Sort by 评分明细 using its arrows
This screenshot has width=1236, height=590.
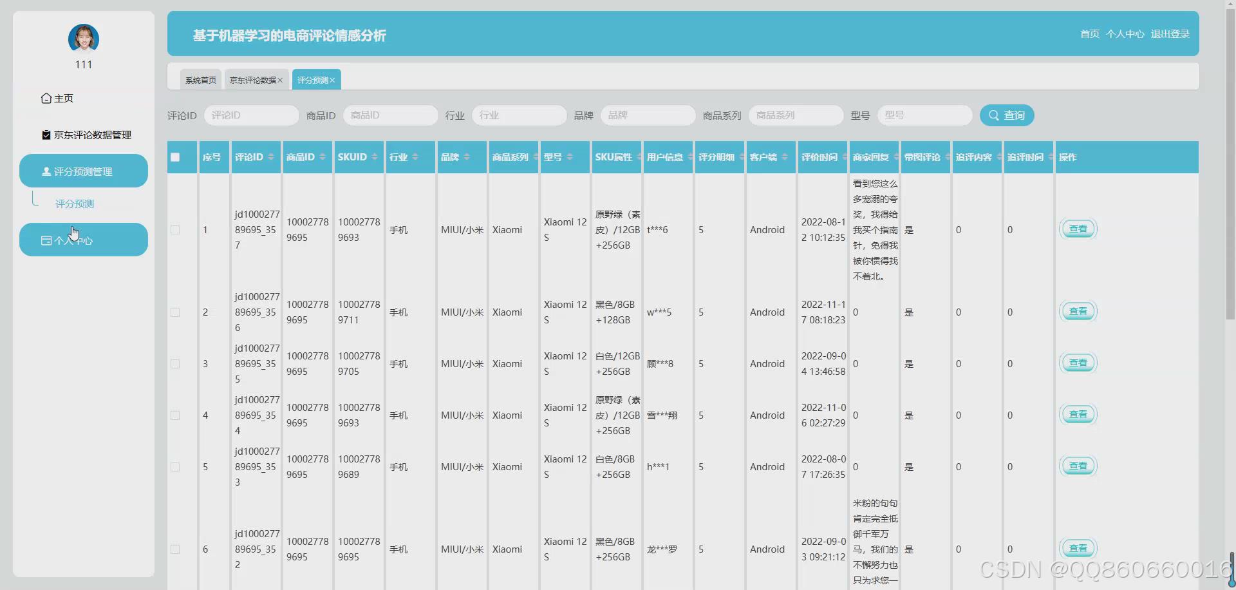click(742, 157)
